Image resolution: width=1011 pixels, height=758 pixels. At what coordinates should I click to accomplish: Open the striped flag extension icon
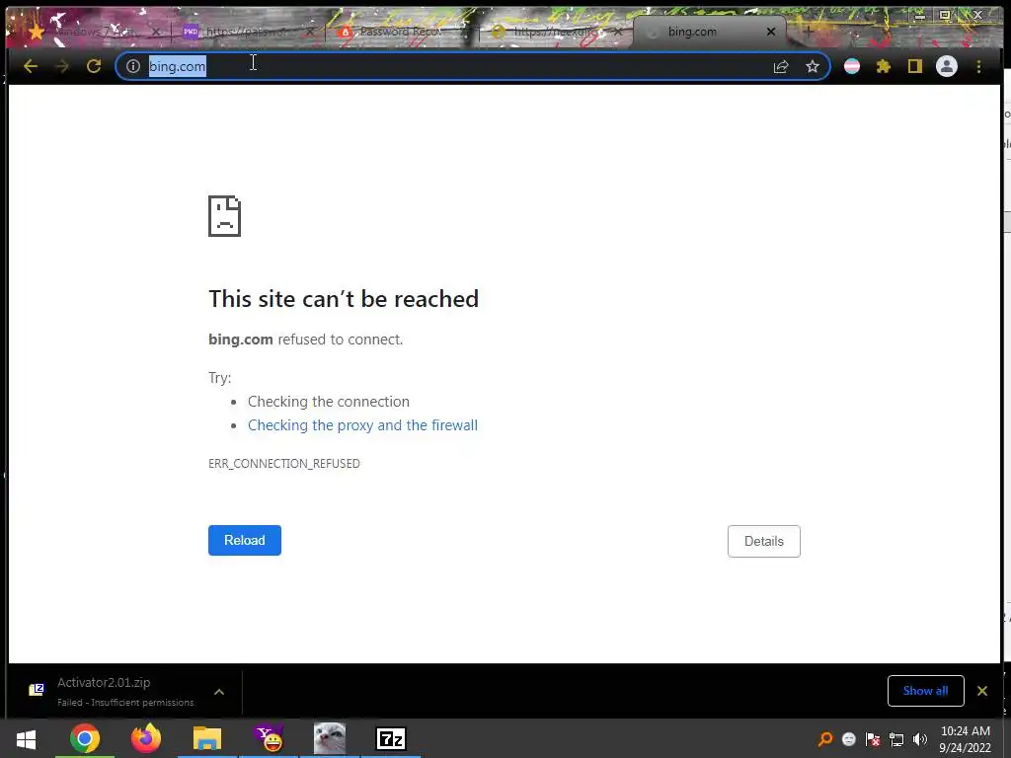click(852, 66)
